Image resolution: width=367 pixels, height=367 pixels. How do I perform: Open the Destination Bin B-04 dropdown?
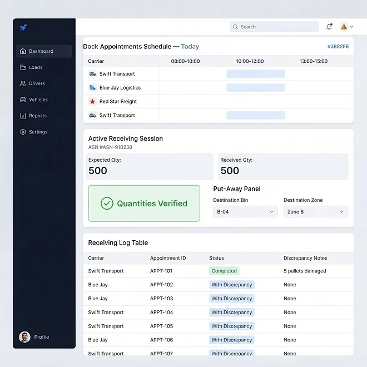coord(245,212)
